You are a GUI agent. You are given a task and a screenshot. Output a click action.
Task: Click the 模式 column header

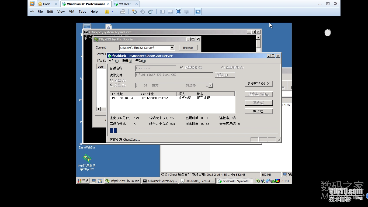coord(186,94)
